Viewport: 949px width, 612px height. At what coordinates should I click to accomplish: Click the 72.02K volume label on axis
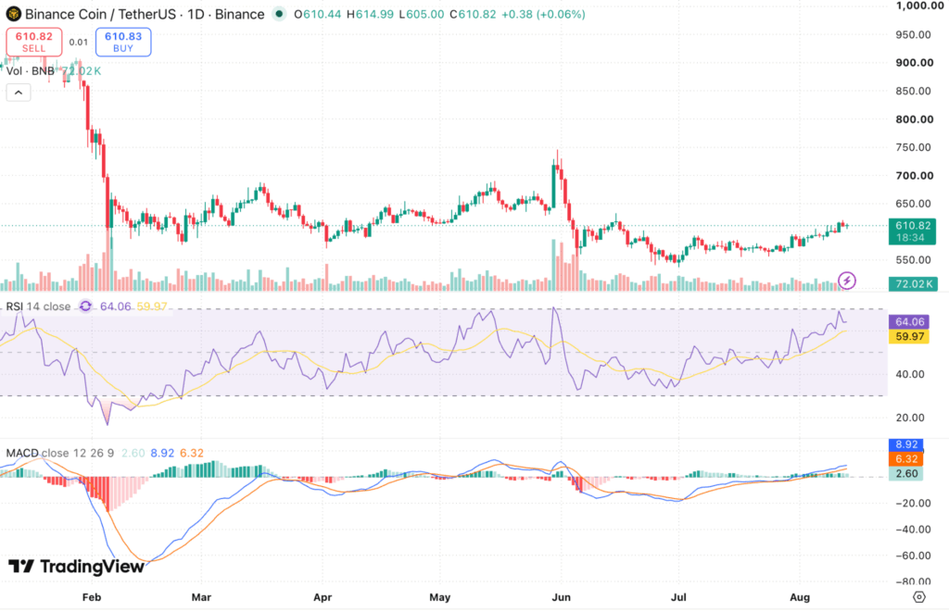pos(912,283)
